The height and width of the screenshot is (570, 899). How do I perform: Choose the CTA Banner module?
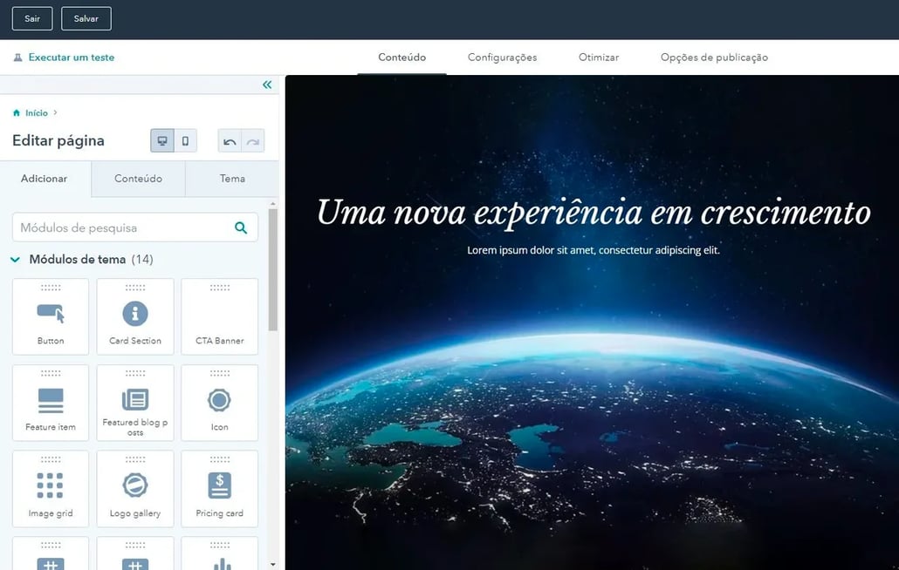click(219, 316)
